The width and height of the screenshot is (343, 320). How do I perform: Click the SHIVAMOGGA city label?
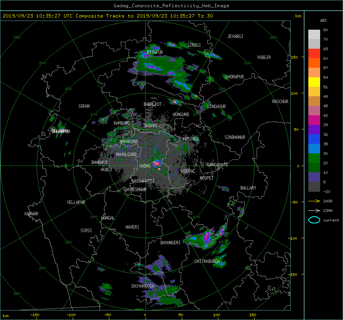click(143, 286)
